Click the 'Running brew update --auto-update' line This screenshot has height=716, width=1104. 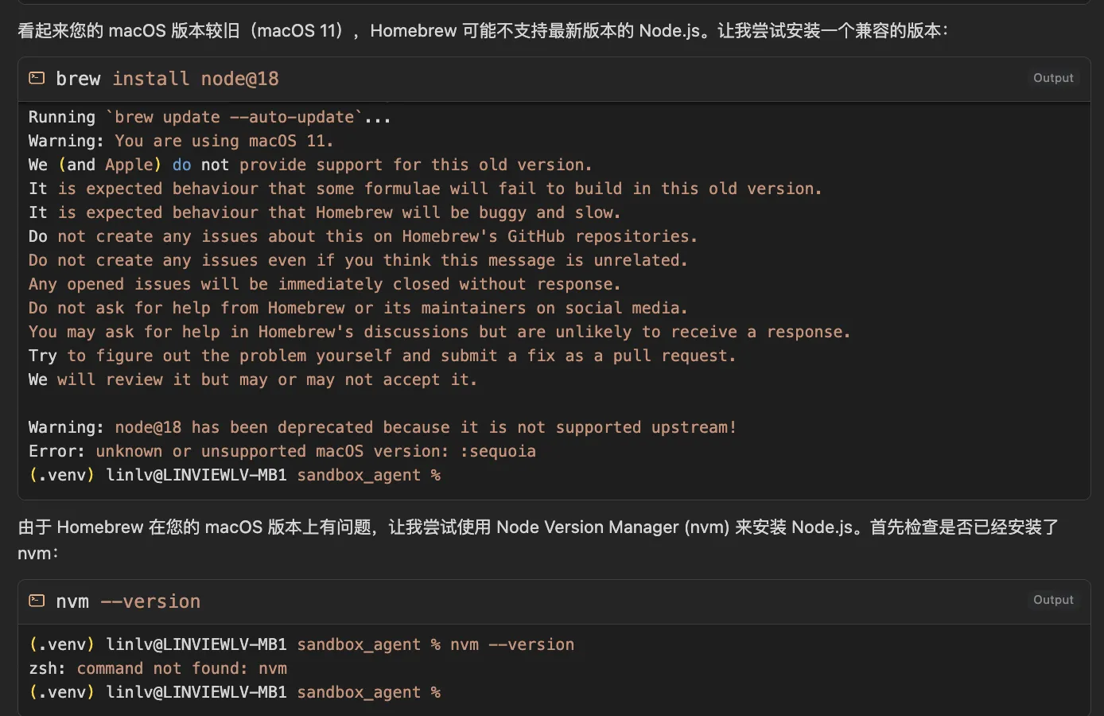point(210,117)
